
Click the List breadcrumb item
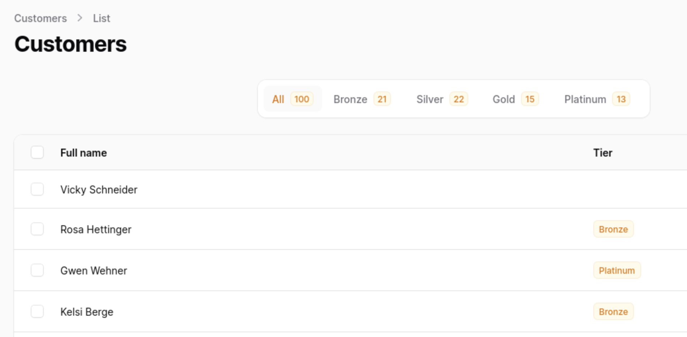(101, 18)
